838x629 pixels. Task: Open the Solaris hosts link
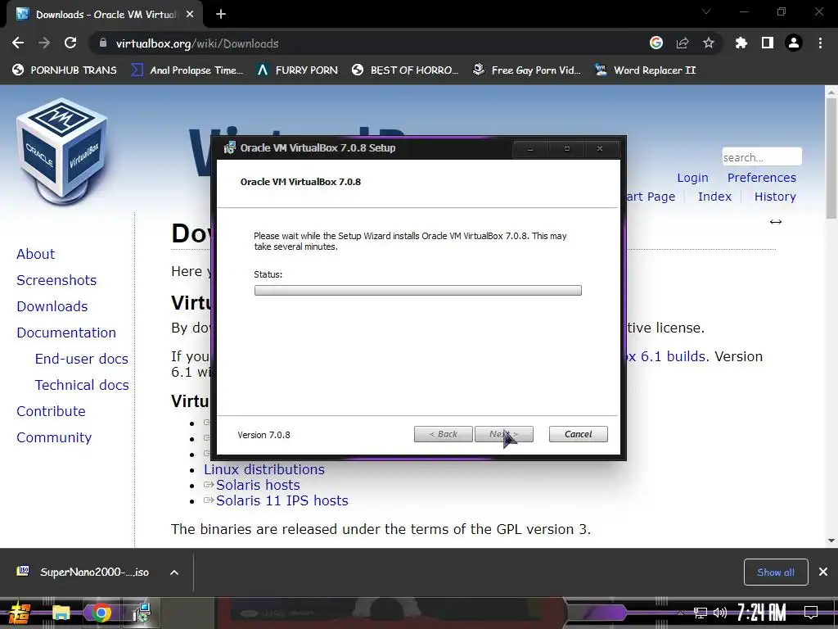tap(258, 485)
